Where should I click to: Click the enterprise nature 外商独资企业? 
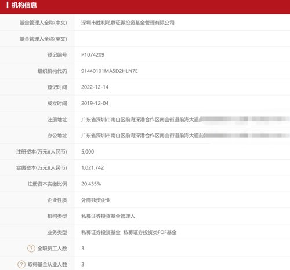coord(96,200)
